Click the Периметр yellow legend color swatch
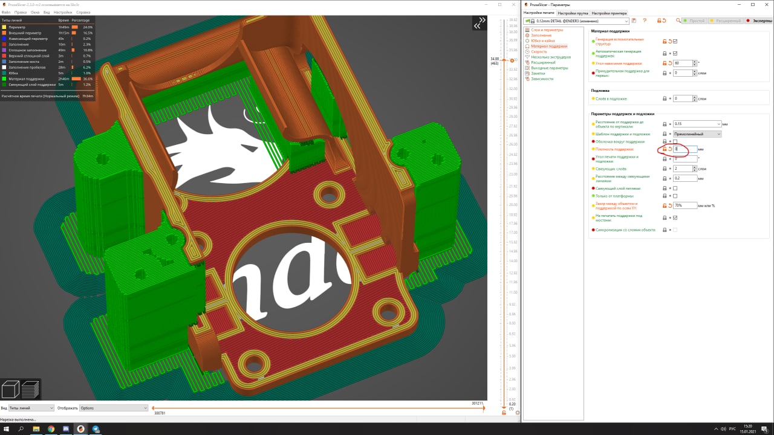774x435 pixels. coord(5,27)
